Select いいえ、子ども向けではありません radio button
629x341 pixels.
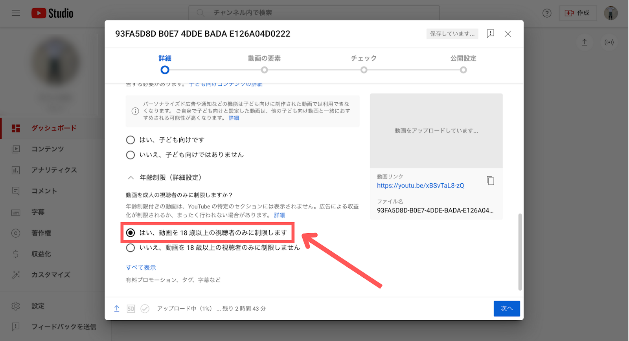coord(131,155)
